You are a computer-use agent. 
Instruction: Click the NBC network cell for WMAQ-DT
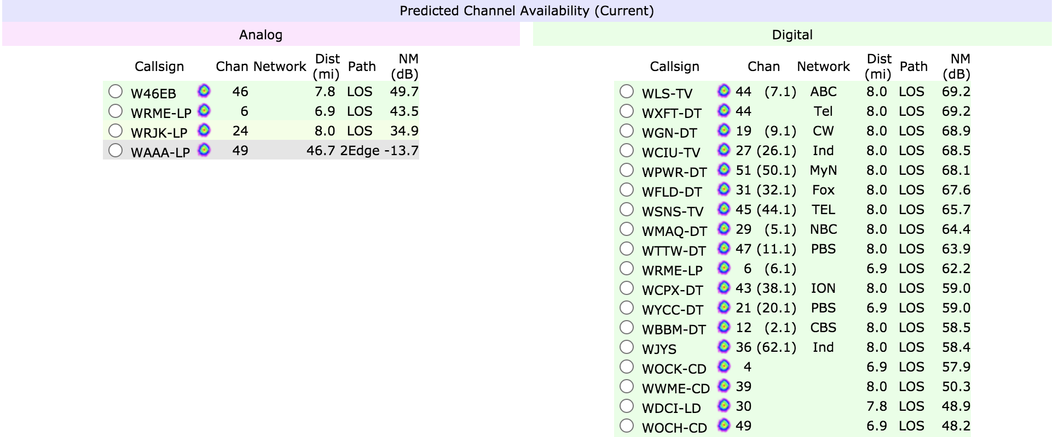(x=823, y=229)
